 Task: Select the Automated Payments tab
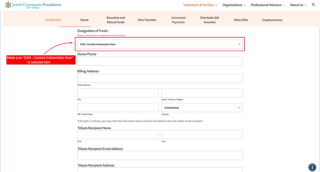coord(178,20)
